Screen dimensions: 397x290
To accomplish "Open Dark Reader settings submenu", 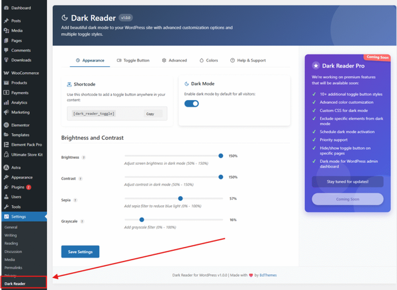I will 15,283.
